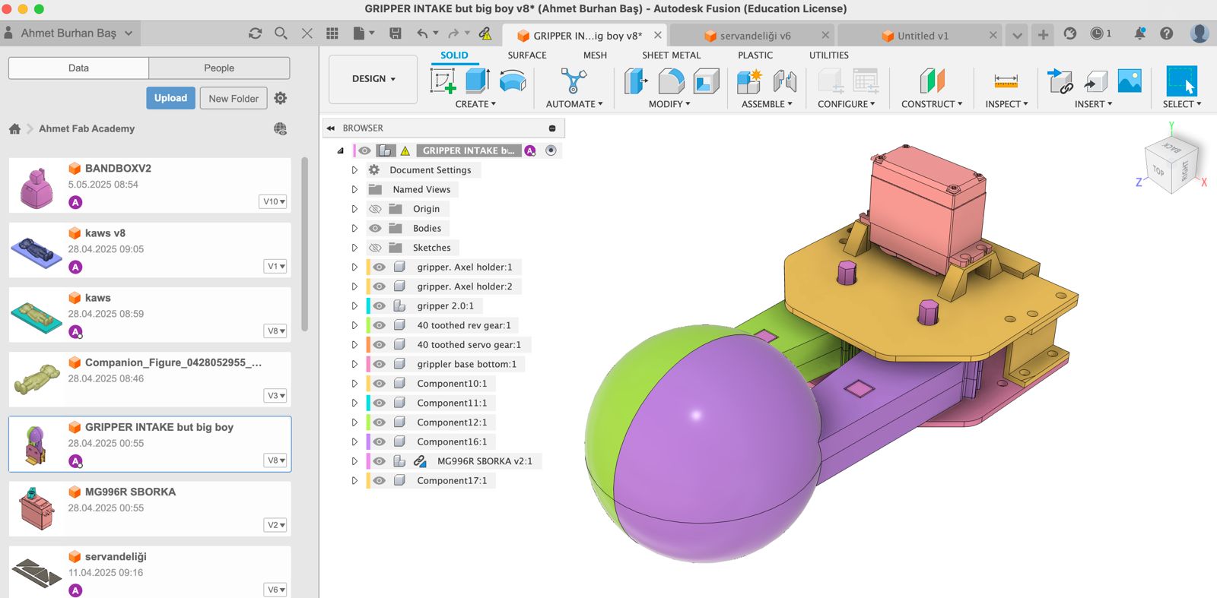Click the New Folder button

coord(234,98)
